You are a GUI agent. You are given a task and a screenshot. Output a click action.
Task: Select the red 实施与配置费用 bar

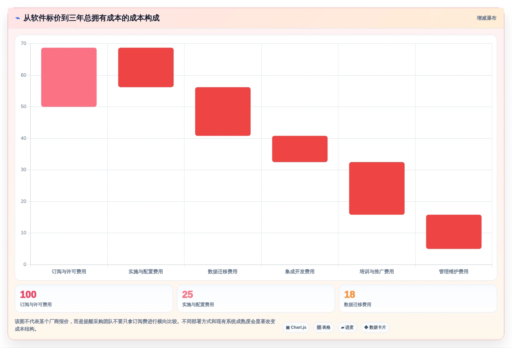pyautogui.click(x=146, y=67)
